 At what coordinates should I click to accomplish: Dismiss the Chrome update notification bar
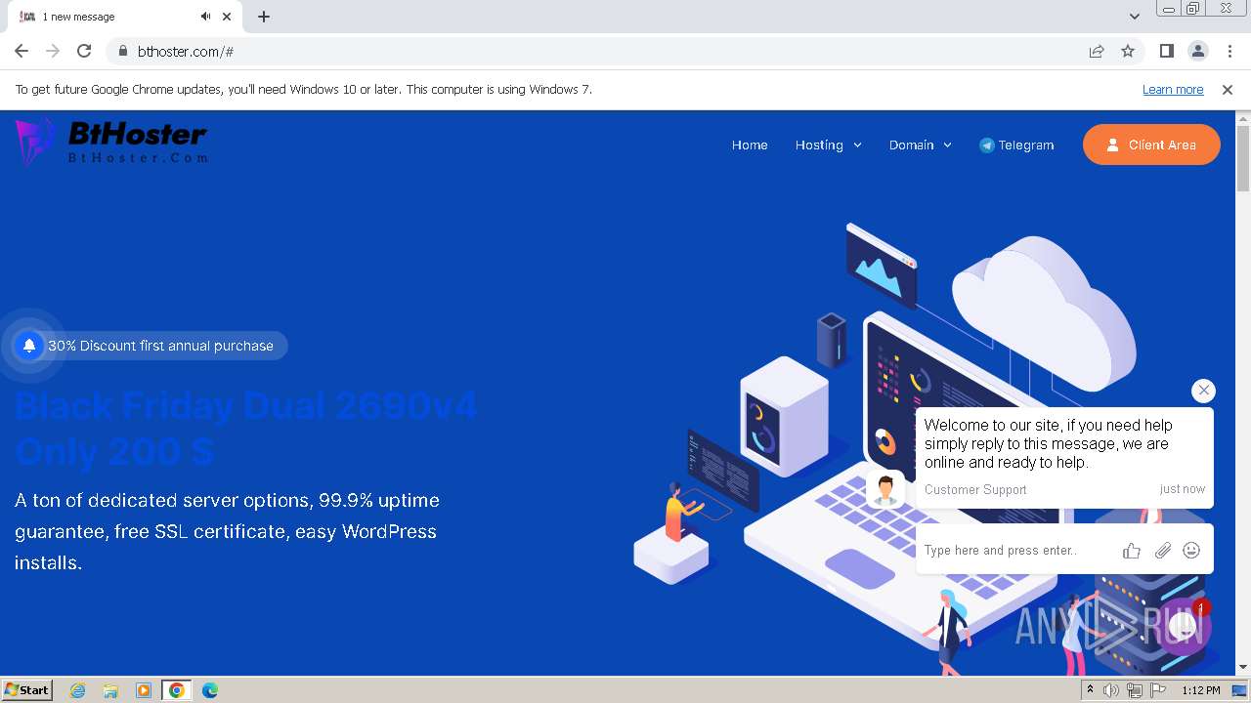tap(1228, 90)
